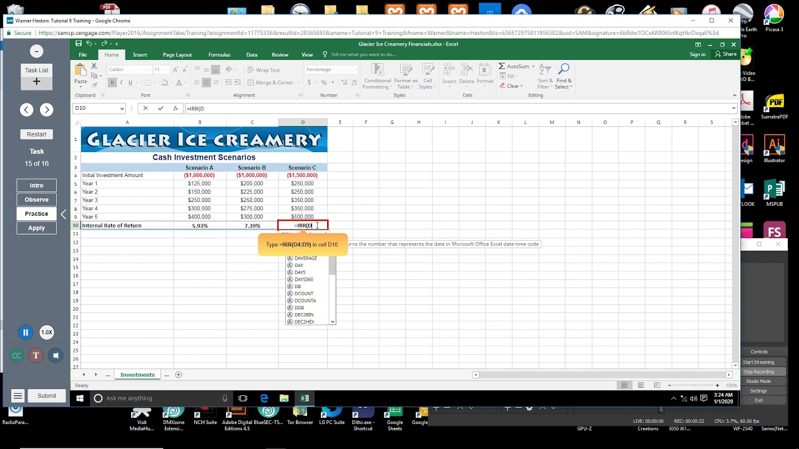This screenshot has height=449, width=799.
Task: Click the Format Painter brush icon
Action: tap(94, 85)
